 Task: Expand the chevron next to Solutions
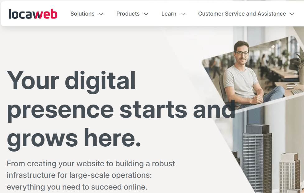(x=101, y=14)
